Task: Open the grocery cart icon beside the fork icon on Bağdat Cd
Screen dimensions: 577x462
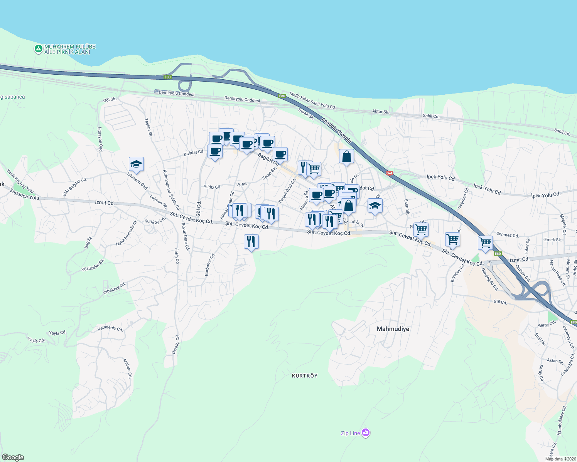Action: (314, 168)
